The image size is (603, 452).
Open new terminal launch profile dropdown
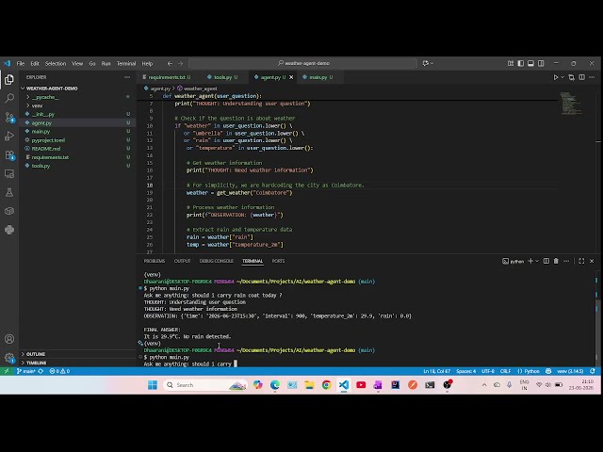click(537, 261)
